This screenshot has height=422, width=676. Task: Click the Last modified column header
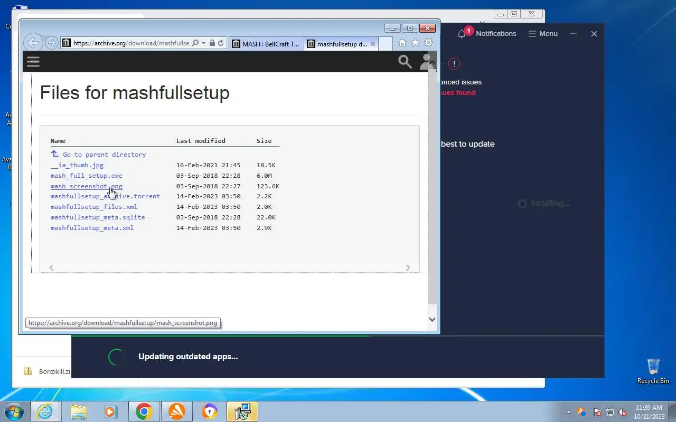point(201,141)
